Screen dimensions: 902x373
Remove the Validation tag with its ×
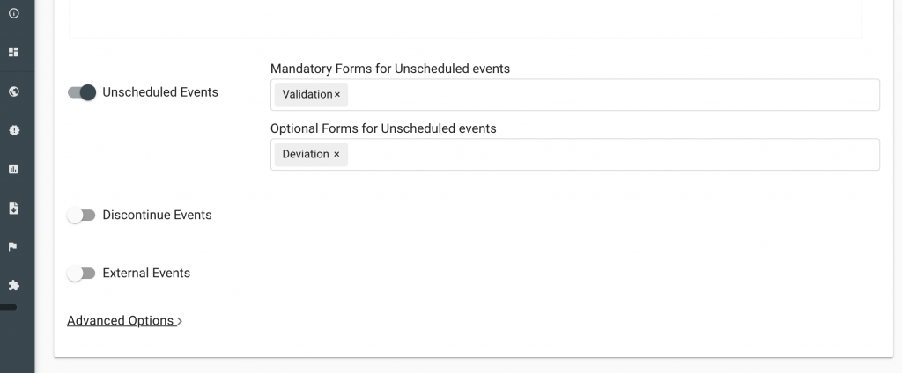337,95
